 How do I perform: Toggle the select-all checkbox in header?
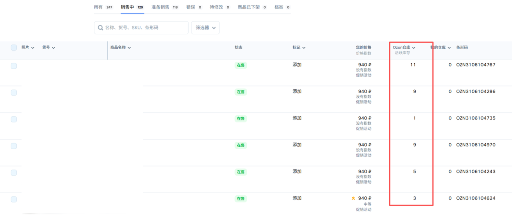click(14, 48)
